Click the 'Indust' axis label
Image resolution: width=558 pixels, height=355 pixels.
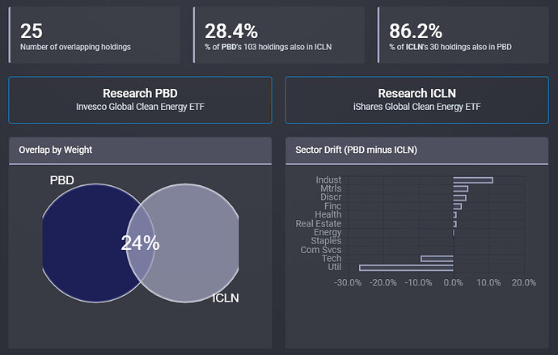[328, 180]
